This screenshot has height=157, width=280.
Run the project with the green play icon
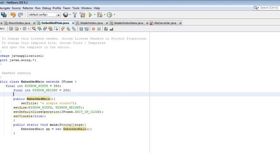(91, 15)
